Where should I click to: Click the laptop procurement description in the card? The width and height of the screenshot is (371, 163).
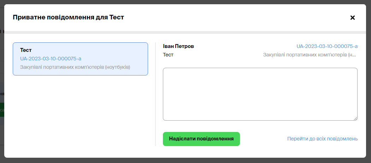75,67
